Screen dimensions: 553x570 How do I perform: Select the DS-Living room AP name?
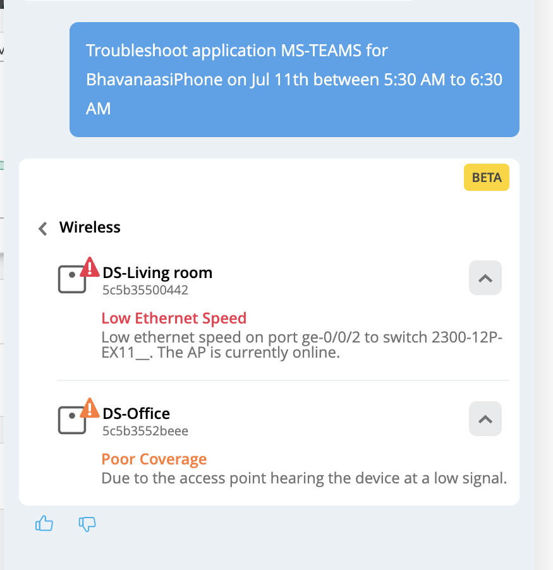pyautogui.click(x=157, y=272)
